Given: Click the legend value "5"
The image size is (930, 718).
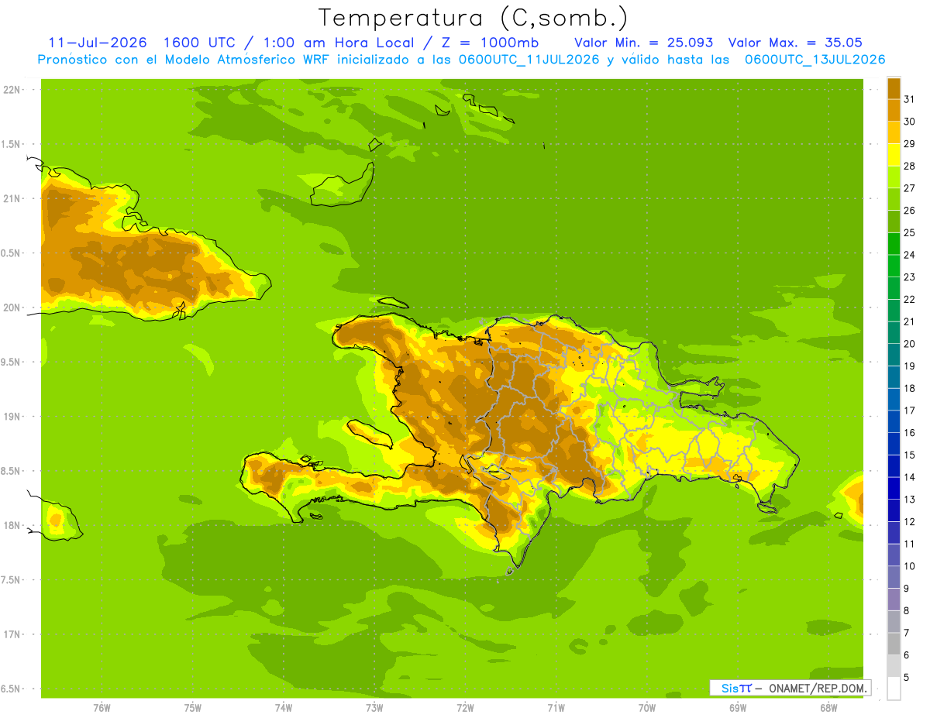Looking at the screenshot, I should point(906,678).
